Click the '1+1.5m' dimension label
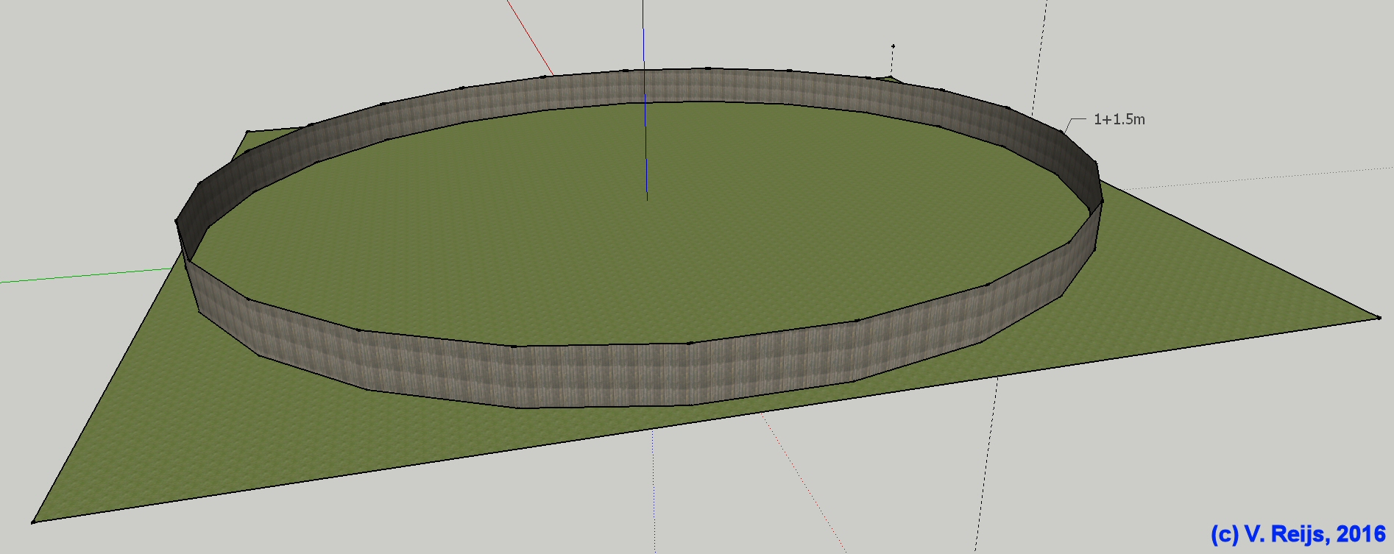Viewport: 1394px width, 554px height. coord(1119,119)
